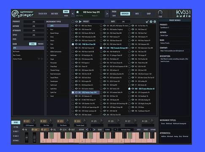
Task: Toggle eye for 146 PAD Tremolo Strings
Action: pyautogui.click(x=104, y=48)
